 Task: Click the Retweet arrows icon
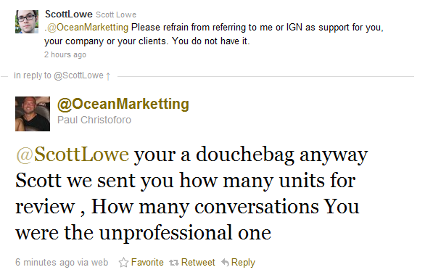(174, 263)
